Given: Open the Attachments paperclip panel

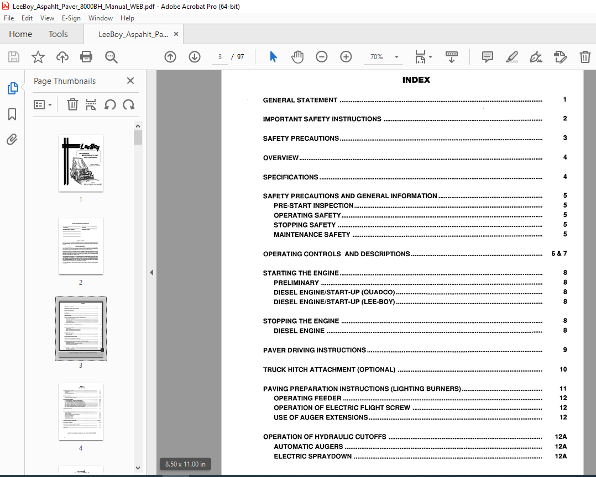Looking at the screenshot, I should click(x=12, y=140).
